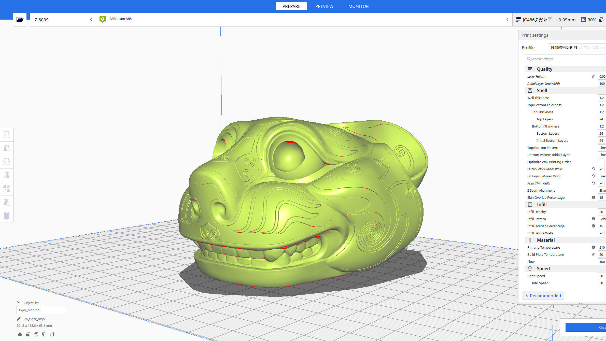
Task: Click the pencil icon to rename Z6_tiger_high
Action: (19, 319)
